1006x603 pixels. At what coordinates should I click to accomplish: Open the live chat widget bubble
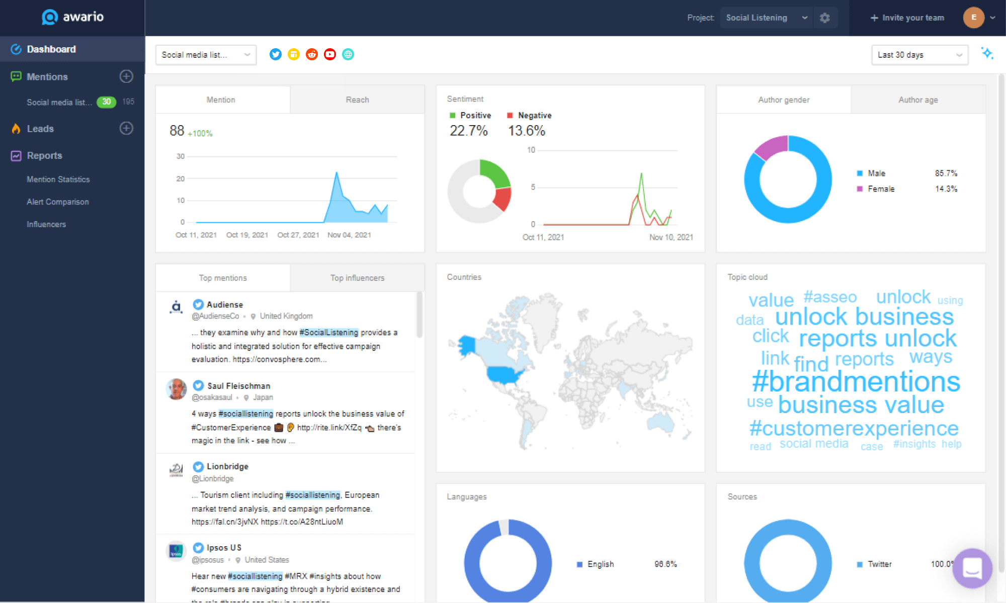[972, 568]
